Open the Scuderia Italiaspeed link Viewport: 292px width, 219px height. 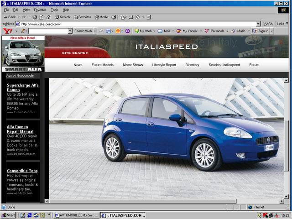tap(224, 65)
